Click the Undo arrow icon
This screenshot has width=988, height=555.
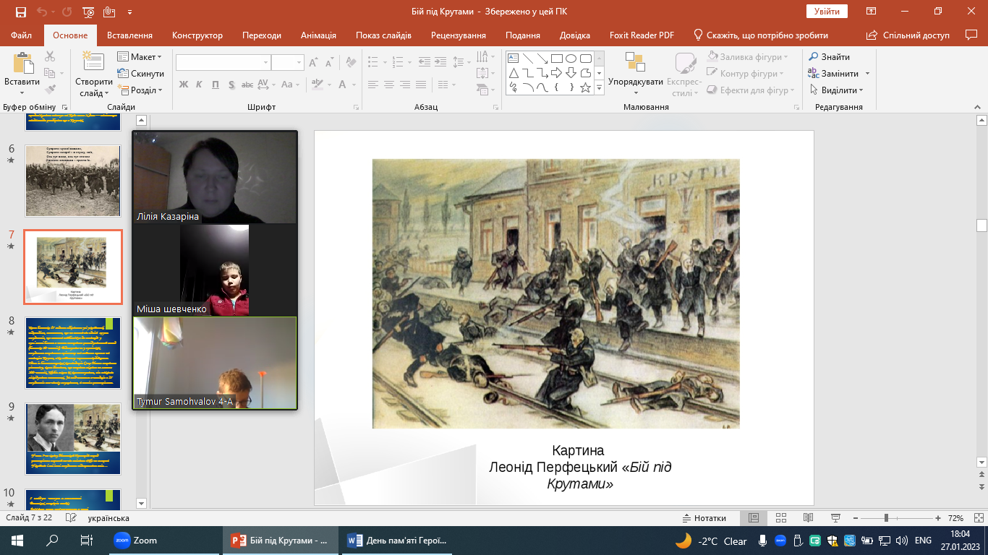click(42, 12)
